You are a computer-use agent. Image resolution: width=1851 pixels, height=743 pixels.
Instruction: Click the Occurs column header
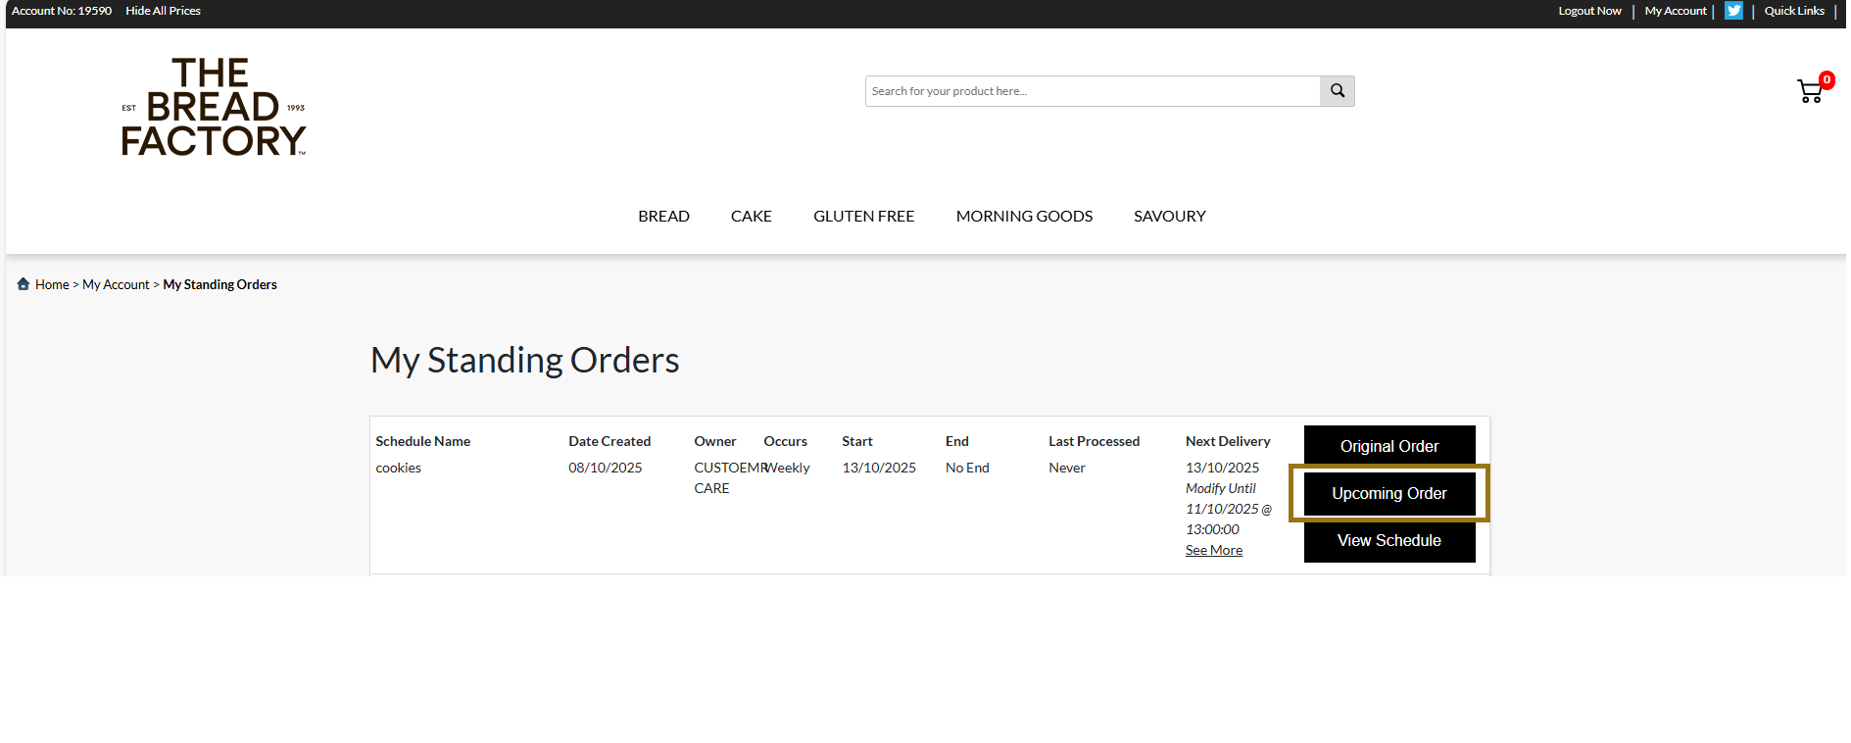pyautogui.click(x=786, y=441)
